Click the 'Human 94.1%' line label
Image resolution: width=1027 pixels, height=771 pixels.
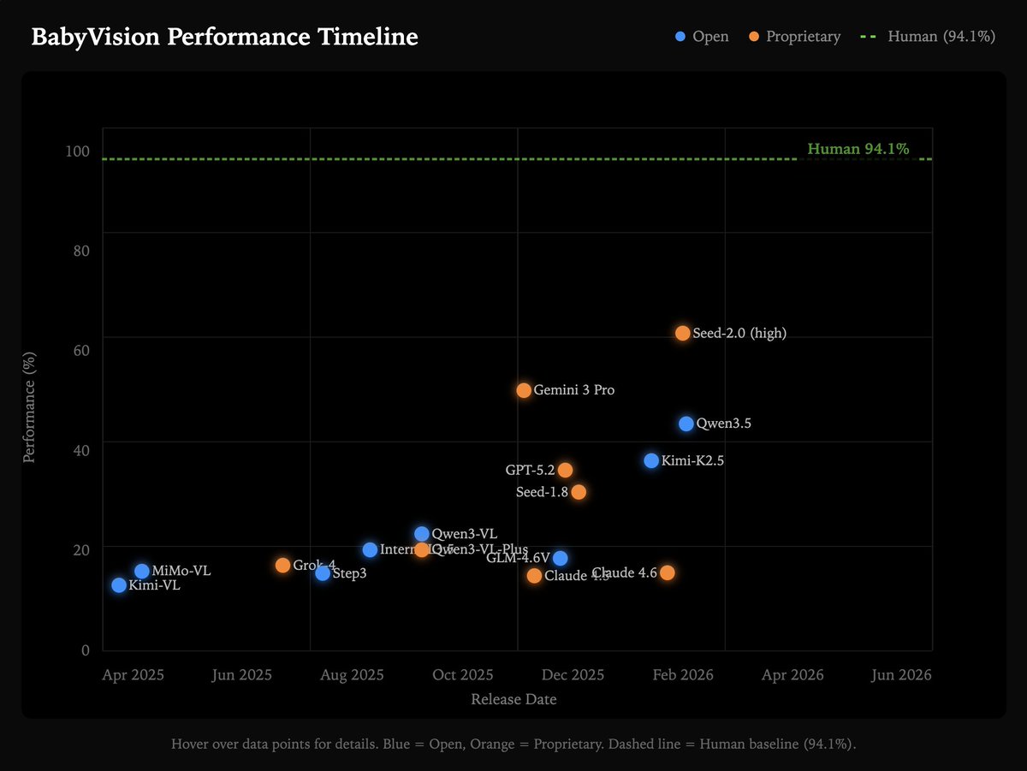858,149
